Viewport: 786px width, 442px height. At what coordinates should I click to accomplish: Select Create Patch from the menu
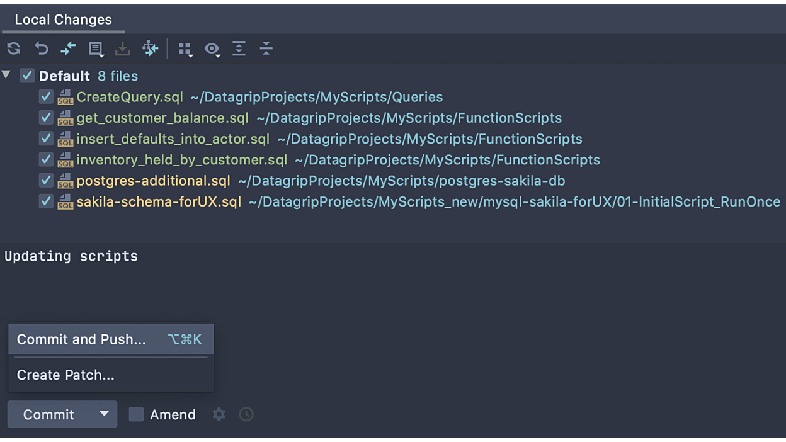[65, 375]
